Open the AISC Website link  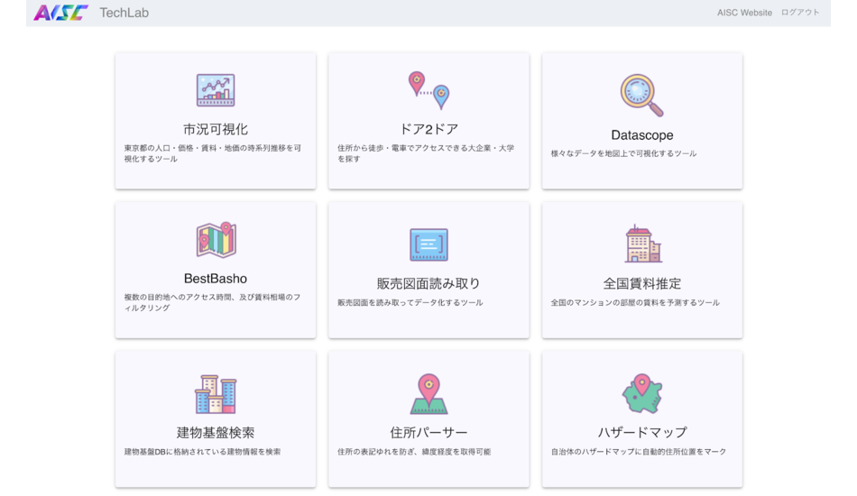pos(744,13)
